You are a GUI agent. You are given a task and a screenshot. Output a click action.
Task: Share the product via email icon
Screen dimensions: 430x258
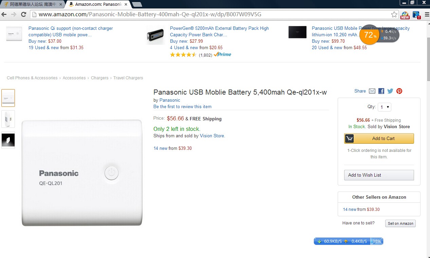point(372,91)
